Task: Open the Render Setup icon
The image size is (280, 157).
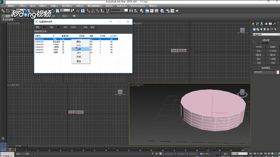Action: point(168,11)
